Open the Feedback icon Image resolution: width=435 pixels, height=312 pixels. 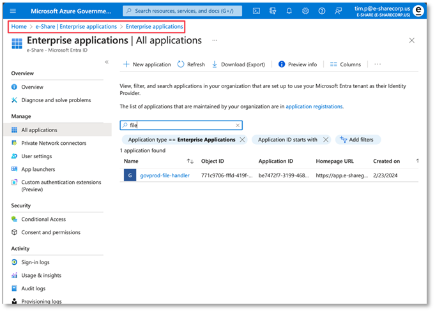pyautogui.click(x=338, y=11)
